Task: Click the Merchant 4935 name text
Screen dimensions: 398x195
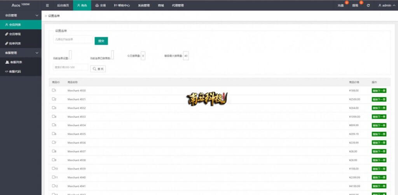Action: 77,134
